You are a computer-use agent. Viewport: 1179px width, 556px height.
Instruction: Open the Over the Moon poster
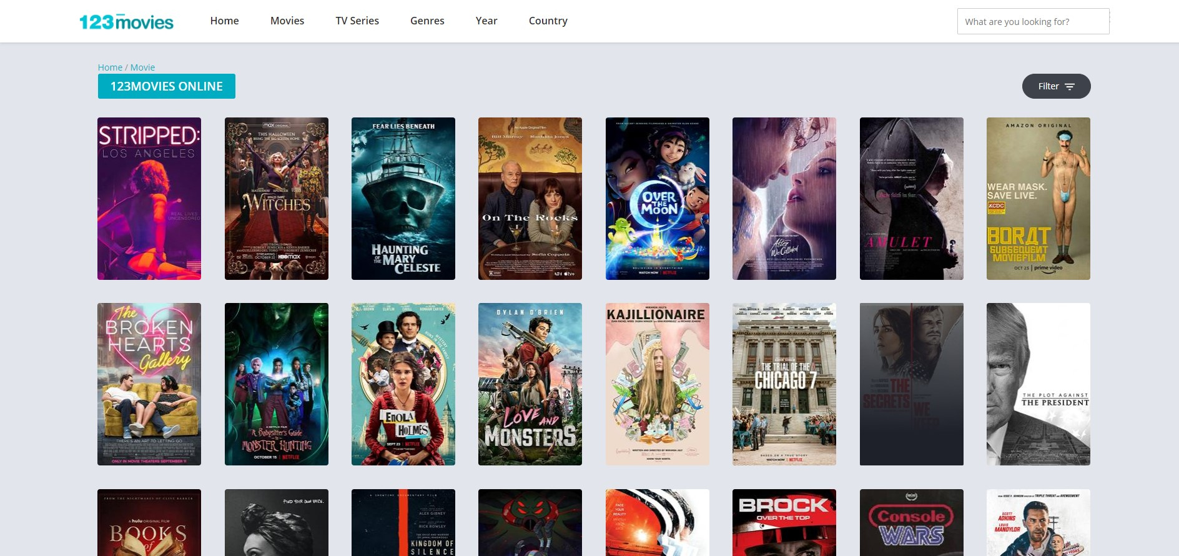[658, 199]
